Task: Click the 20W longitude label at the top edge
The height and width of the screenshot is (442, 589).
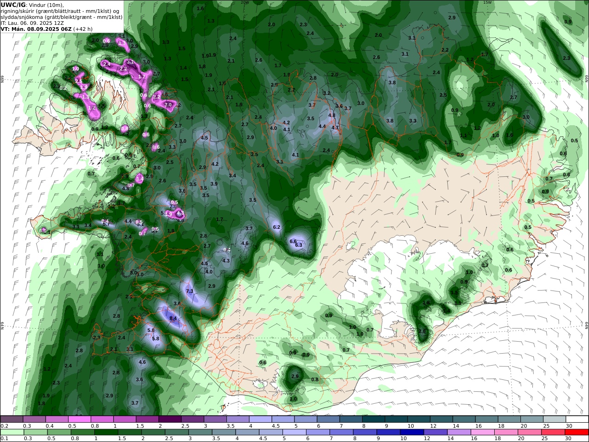Action: (x=245, y=2)
